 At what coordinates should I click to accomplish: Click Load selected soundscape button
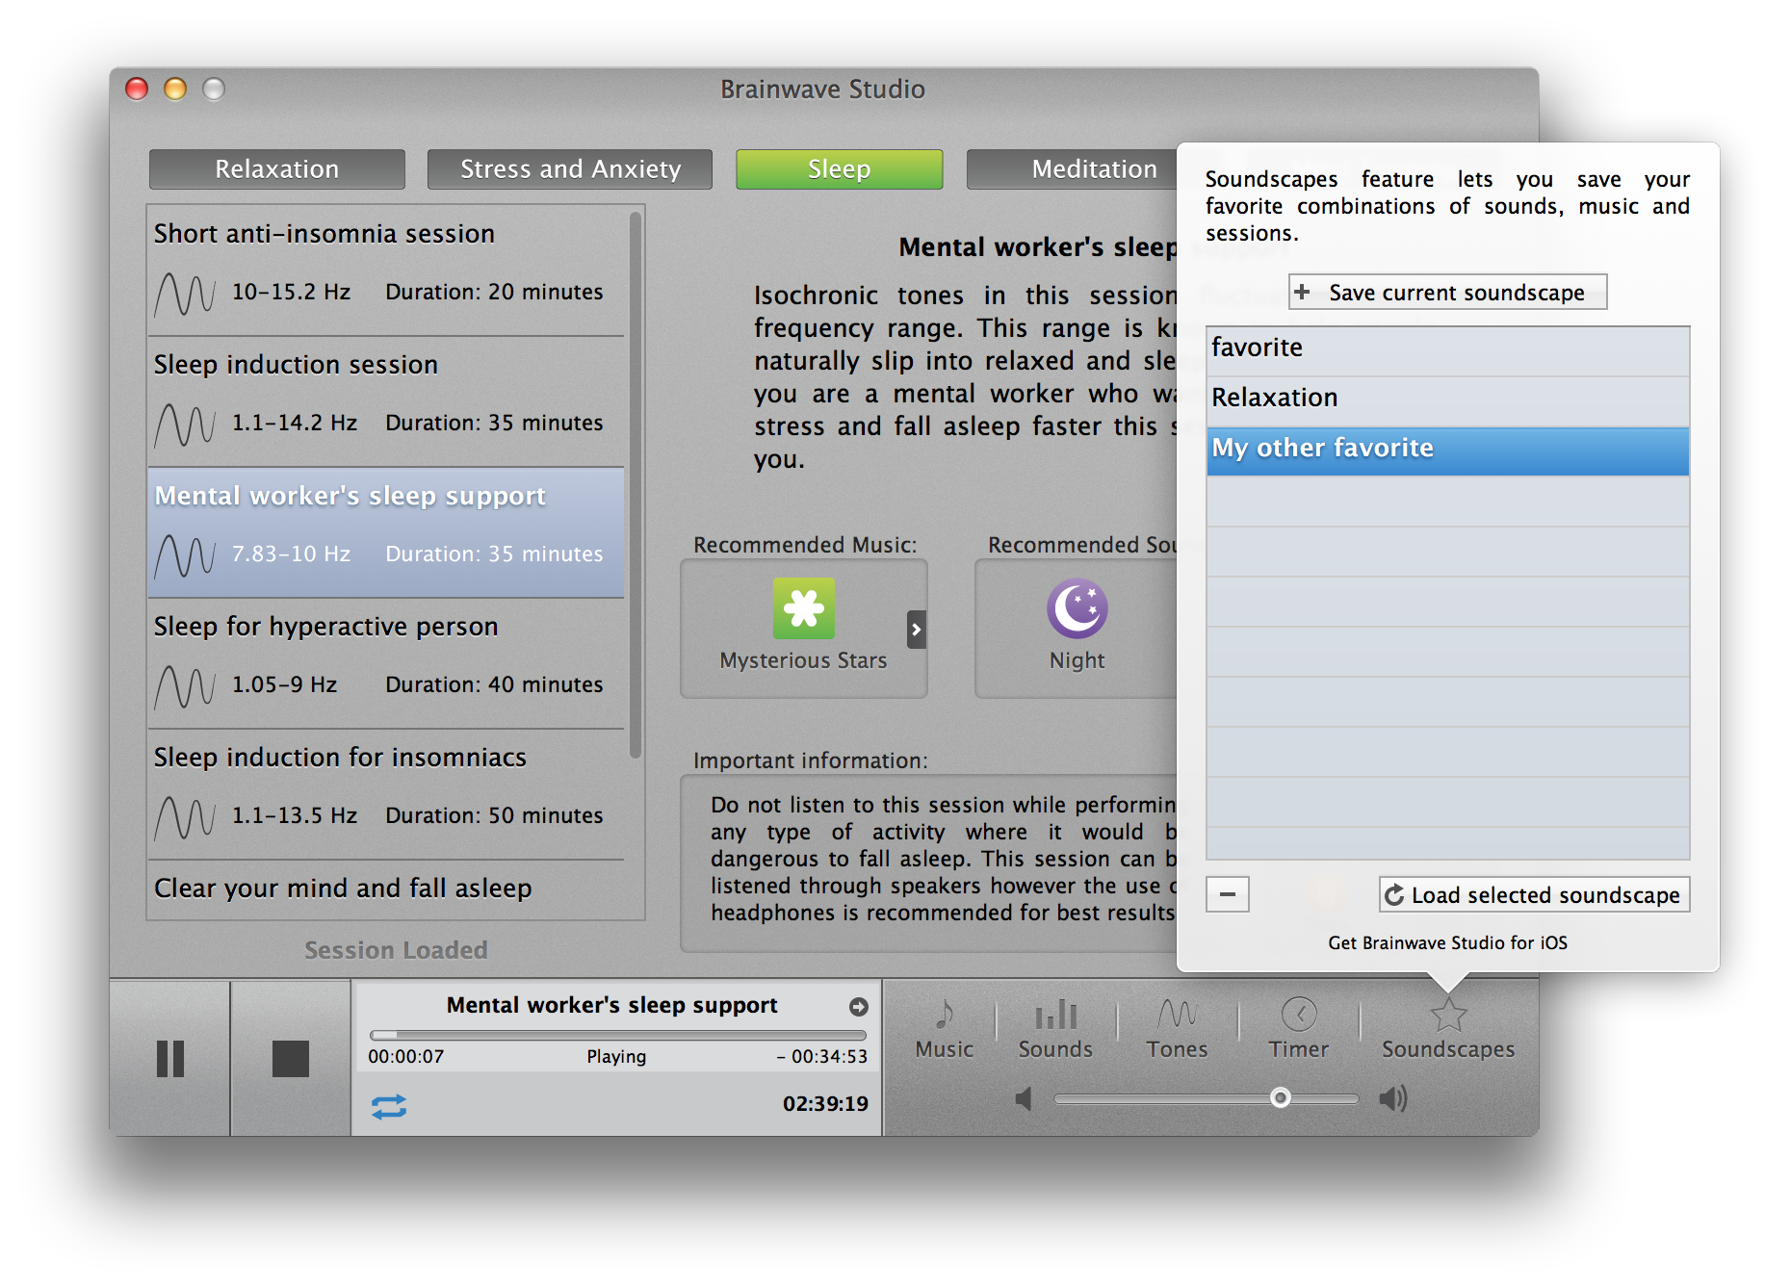point(1534,894)
